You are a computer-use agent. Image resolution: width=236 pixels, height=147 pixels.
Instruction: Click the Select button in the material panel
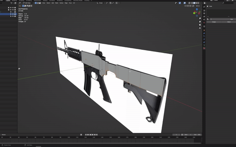(x=229, y=22)
